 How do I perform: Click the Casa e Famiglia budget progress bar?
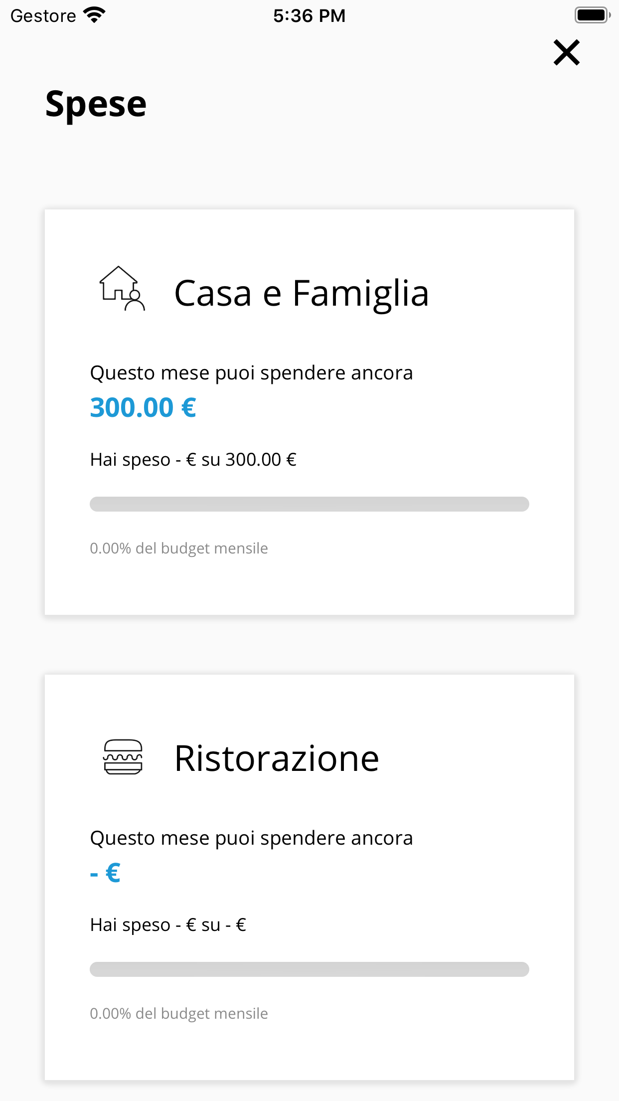[x=309, y=504]
